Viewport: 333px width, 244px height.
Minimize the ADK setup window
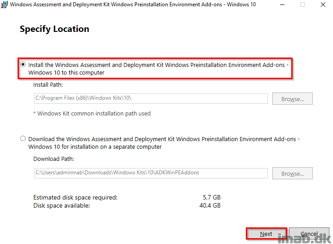pyautogui.click(x=282, y=4)
